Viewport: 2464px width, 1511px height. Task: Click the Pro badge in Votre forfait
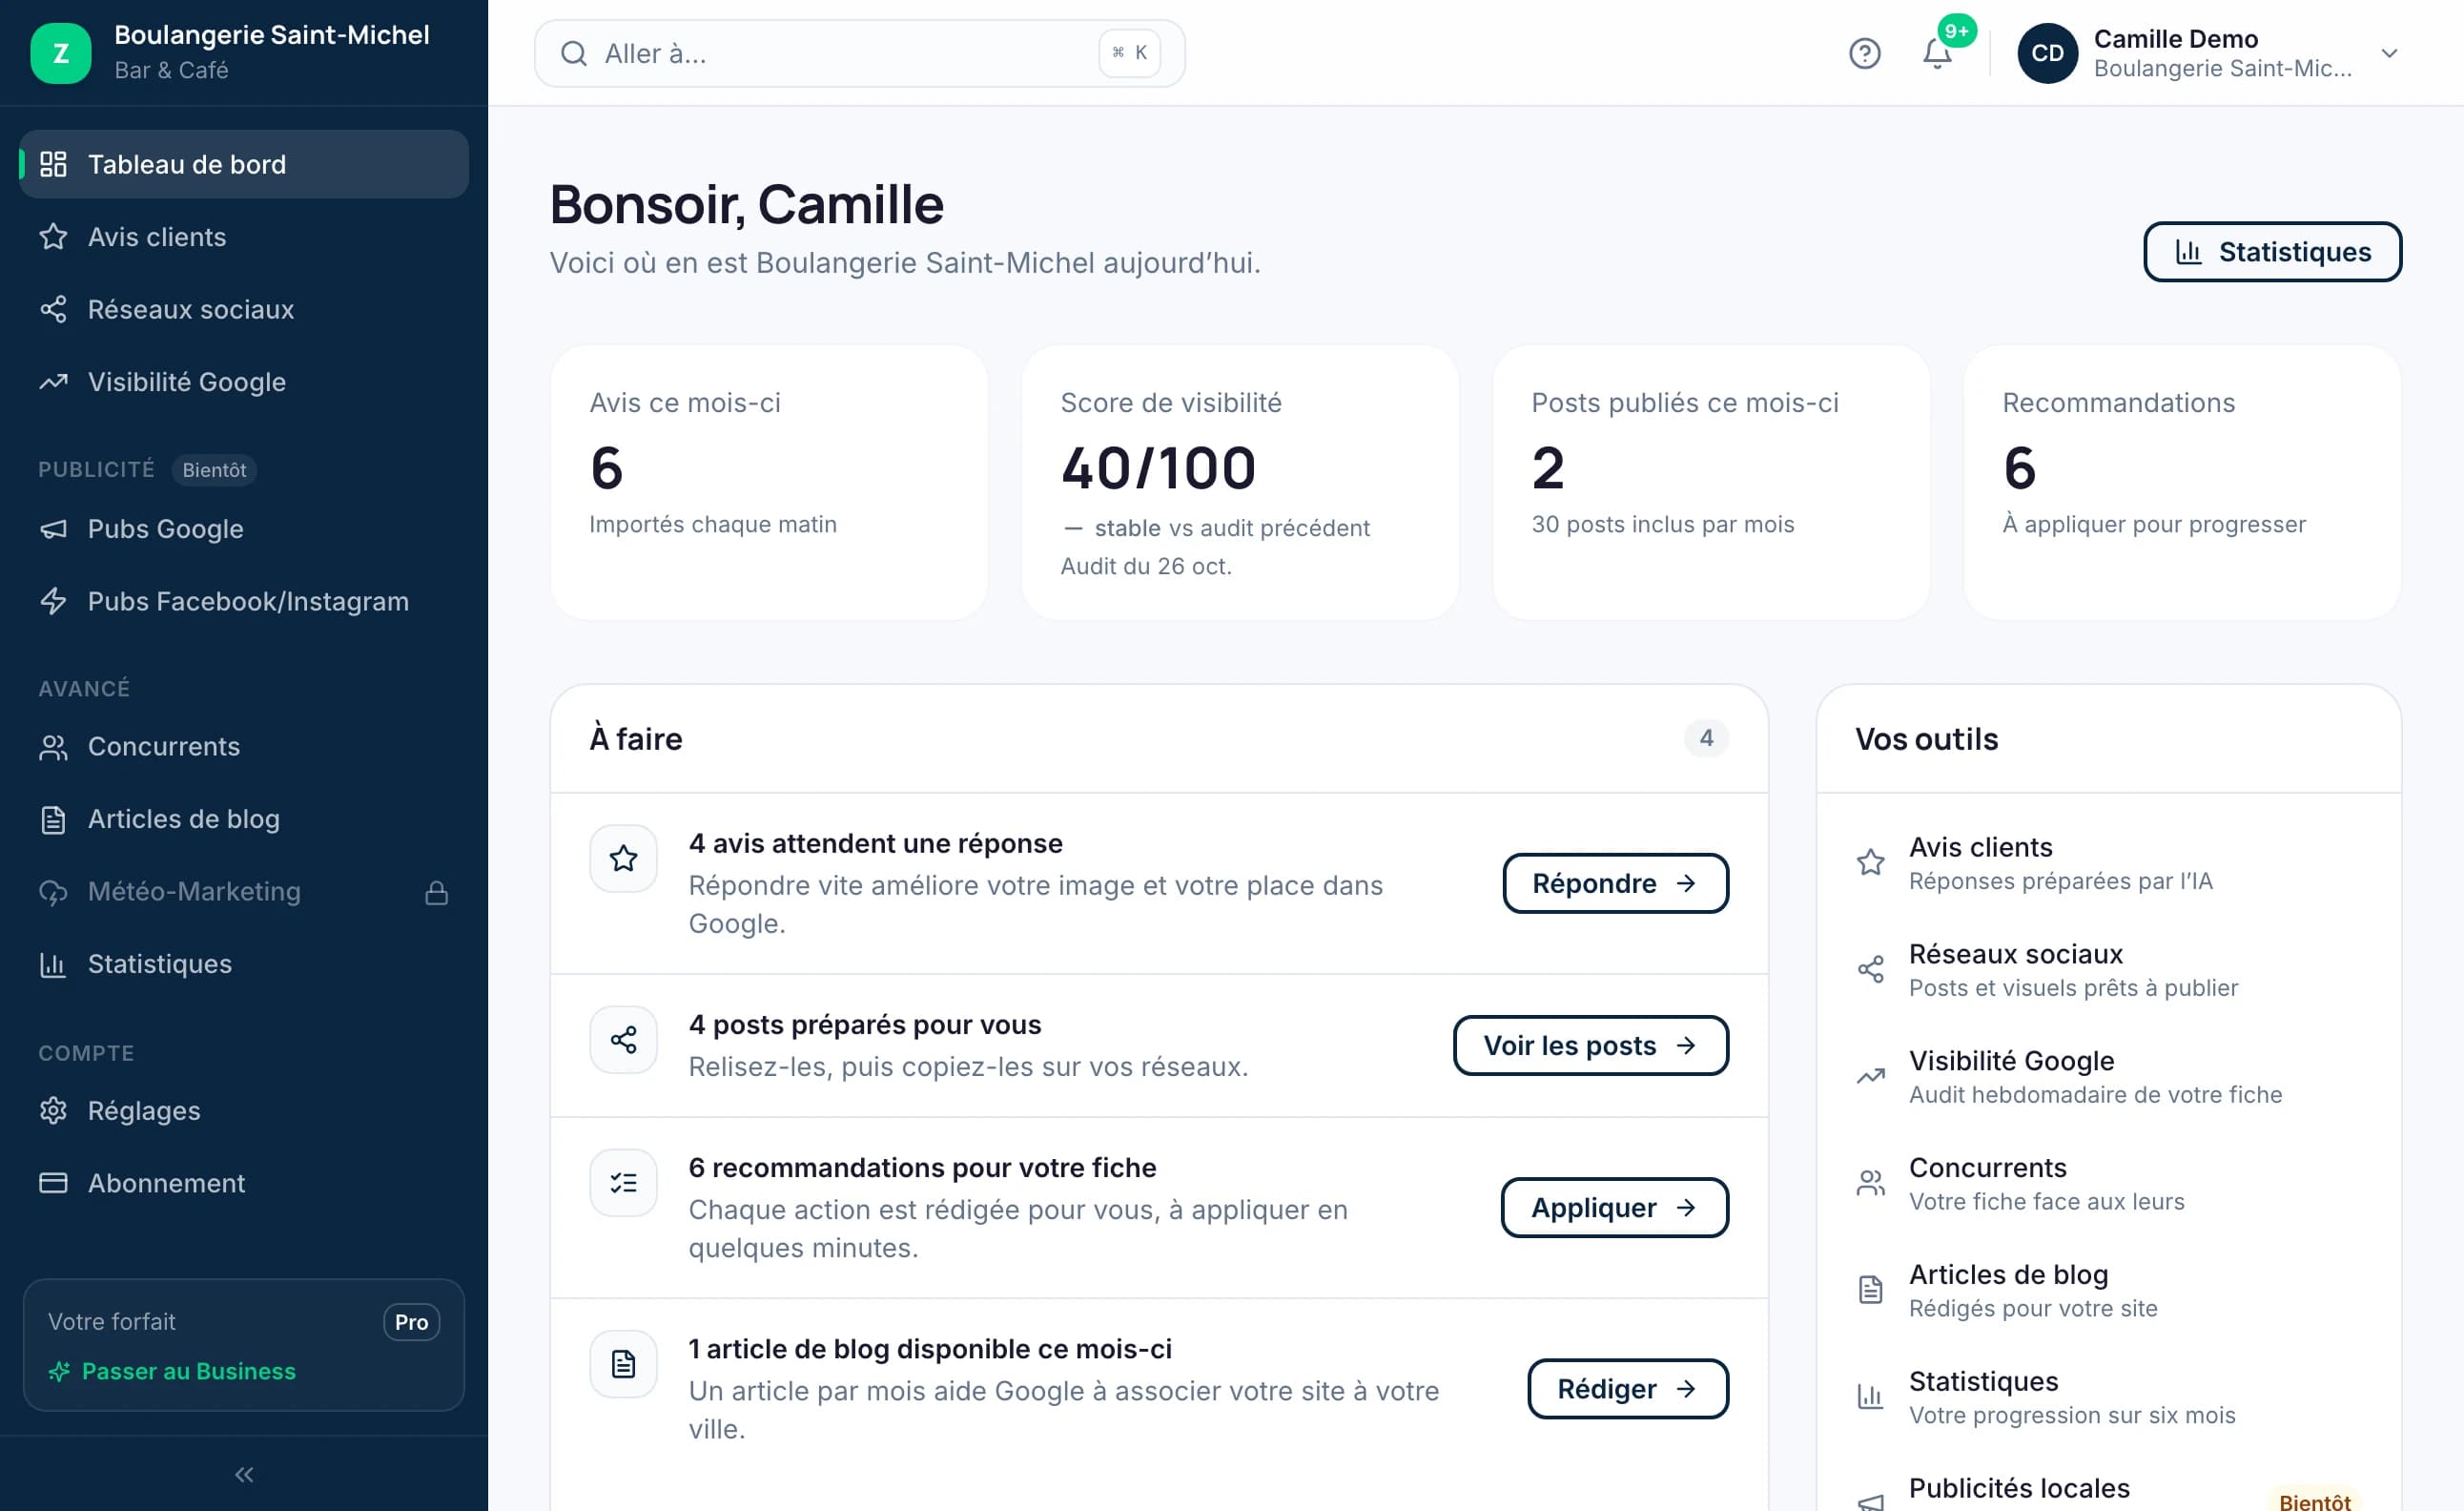coord(411,1322)
